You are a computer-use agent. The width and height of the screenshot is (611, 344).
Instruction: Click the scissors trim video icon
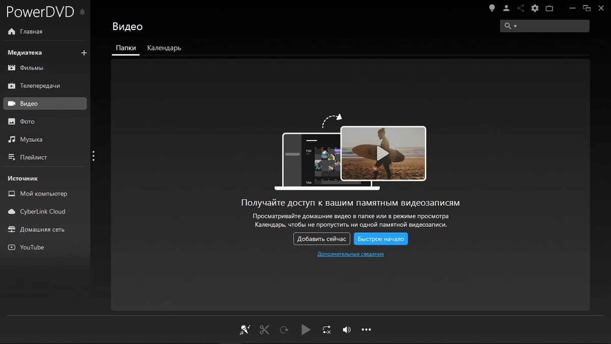pos(264,330)
